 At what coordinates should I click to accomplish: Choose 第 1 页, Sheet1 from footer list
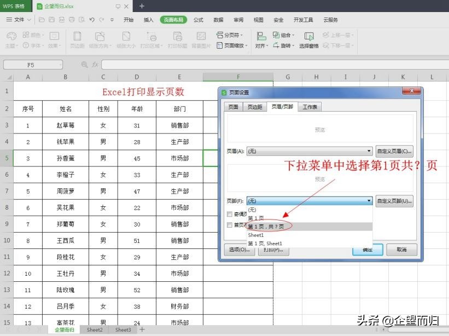point(310,244)
